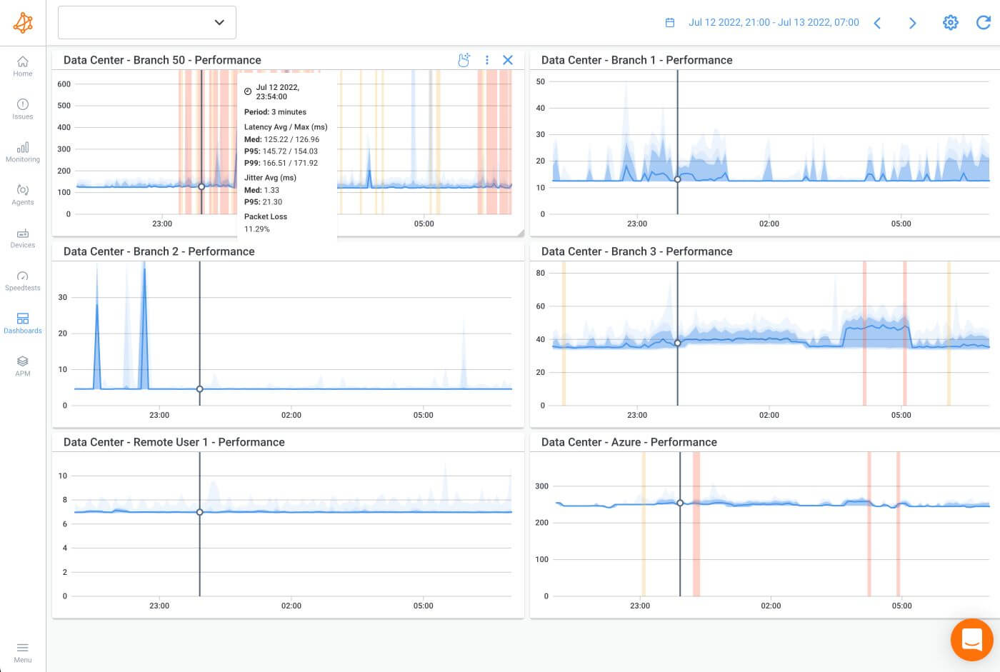Open the date range picker Jul 12-13
Screen dimensions: 1000x672
tap(774, 22)
